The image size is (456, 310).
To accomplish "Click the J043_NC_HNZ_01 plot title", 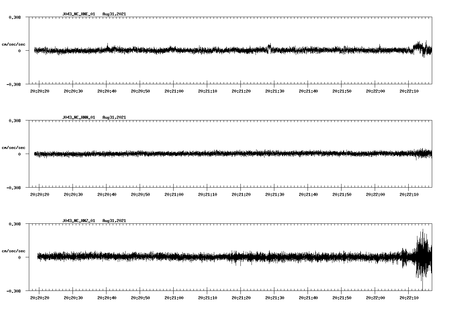I will coord(79,221).
